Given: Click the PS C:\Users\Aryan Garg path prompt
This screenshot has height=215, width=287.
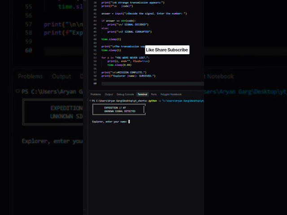Looking at the screenshot, I should pos(120,101).
